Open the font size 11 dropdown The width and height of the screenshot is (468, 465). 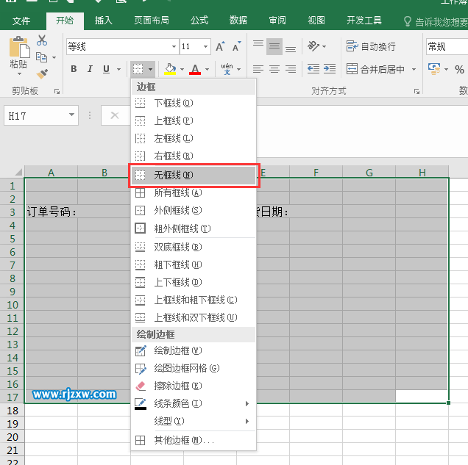tap(205, 47)
